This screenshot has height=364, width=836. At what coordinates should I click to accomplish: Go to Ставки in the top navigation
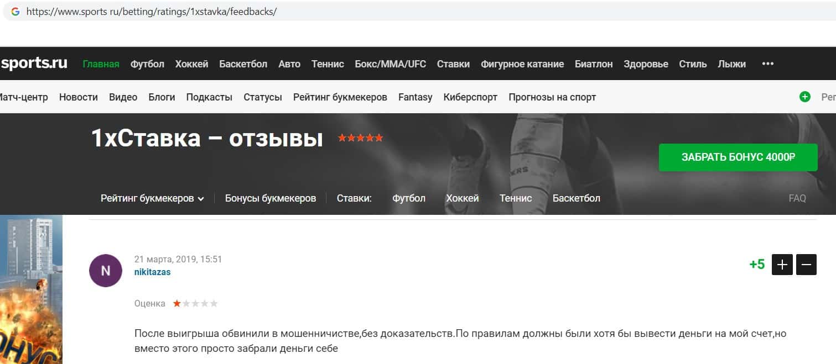(x=453, y=64)
